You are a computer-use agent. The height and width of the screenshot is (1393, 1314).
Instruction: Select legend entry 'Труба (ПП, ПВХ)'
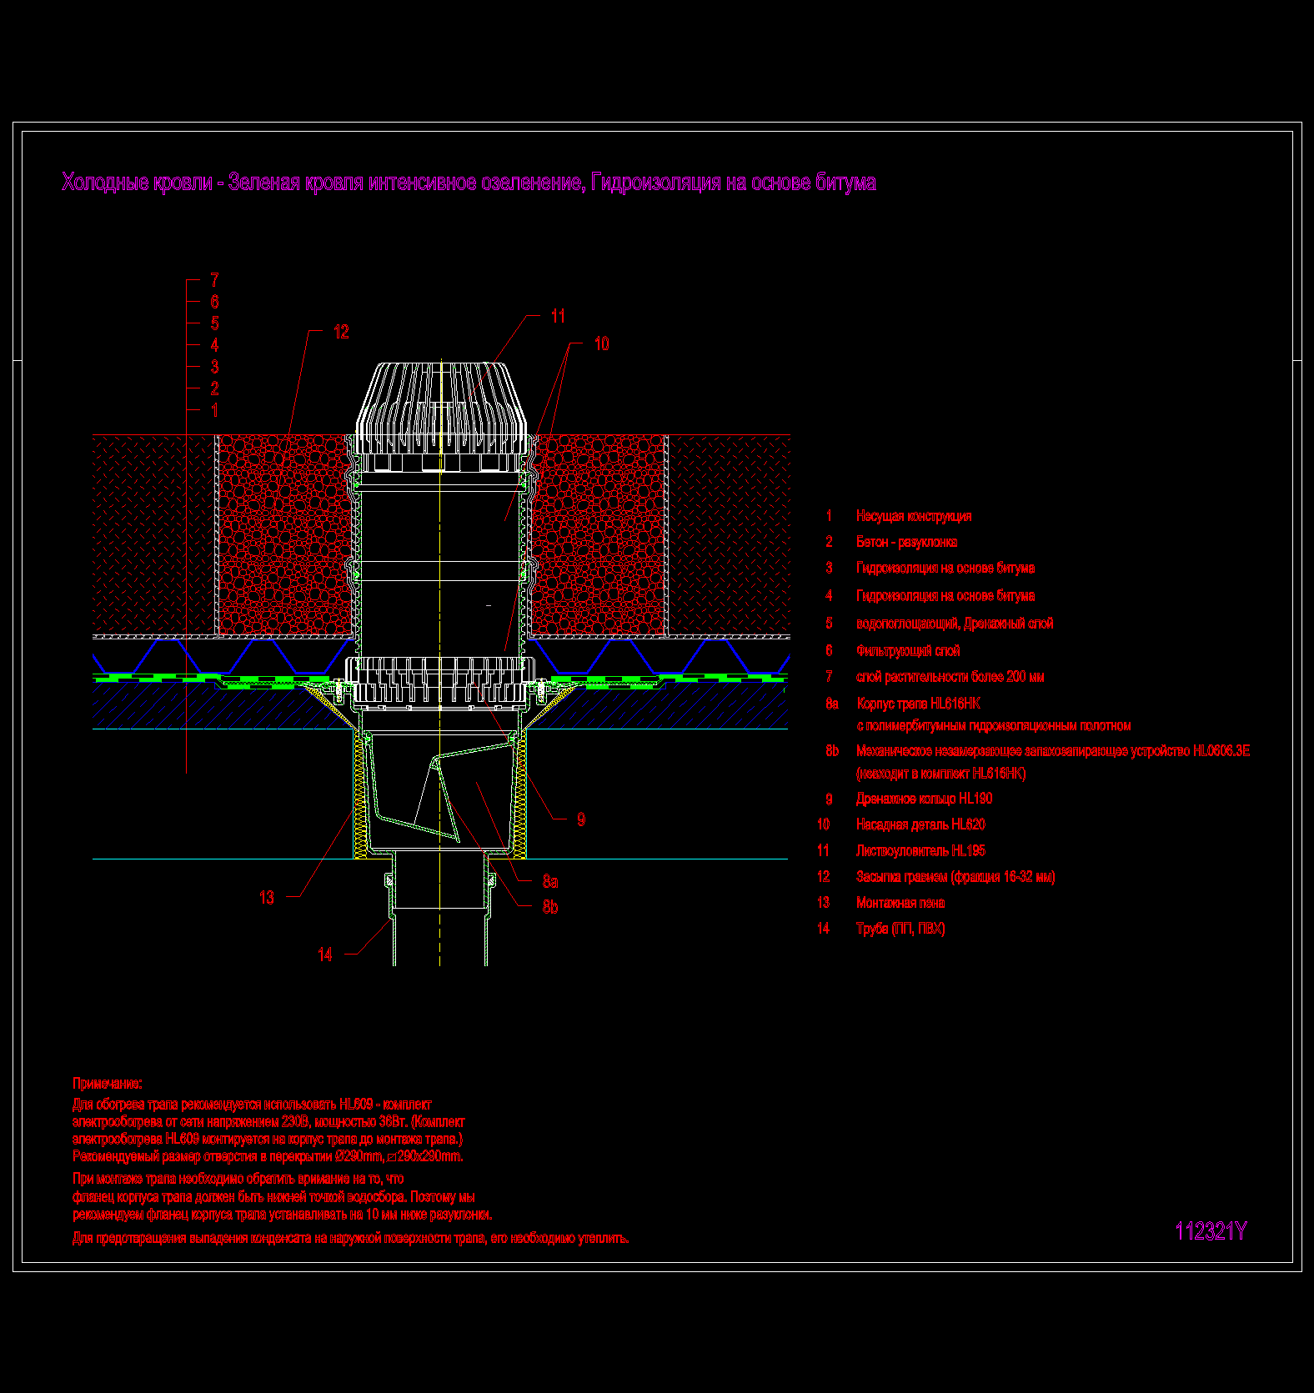[x=900, y=928]
